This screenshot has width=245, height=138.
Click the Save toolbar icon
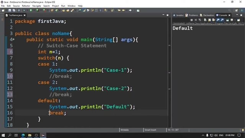[10, 10]
